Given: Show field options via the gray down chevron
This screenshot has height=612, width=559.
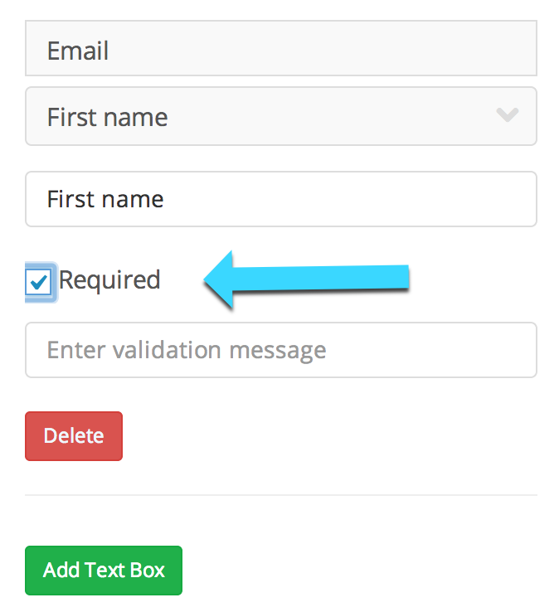Looking at the screenshot, I should 507,114.
